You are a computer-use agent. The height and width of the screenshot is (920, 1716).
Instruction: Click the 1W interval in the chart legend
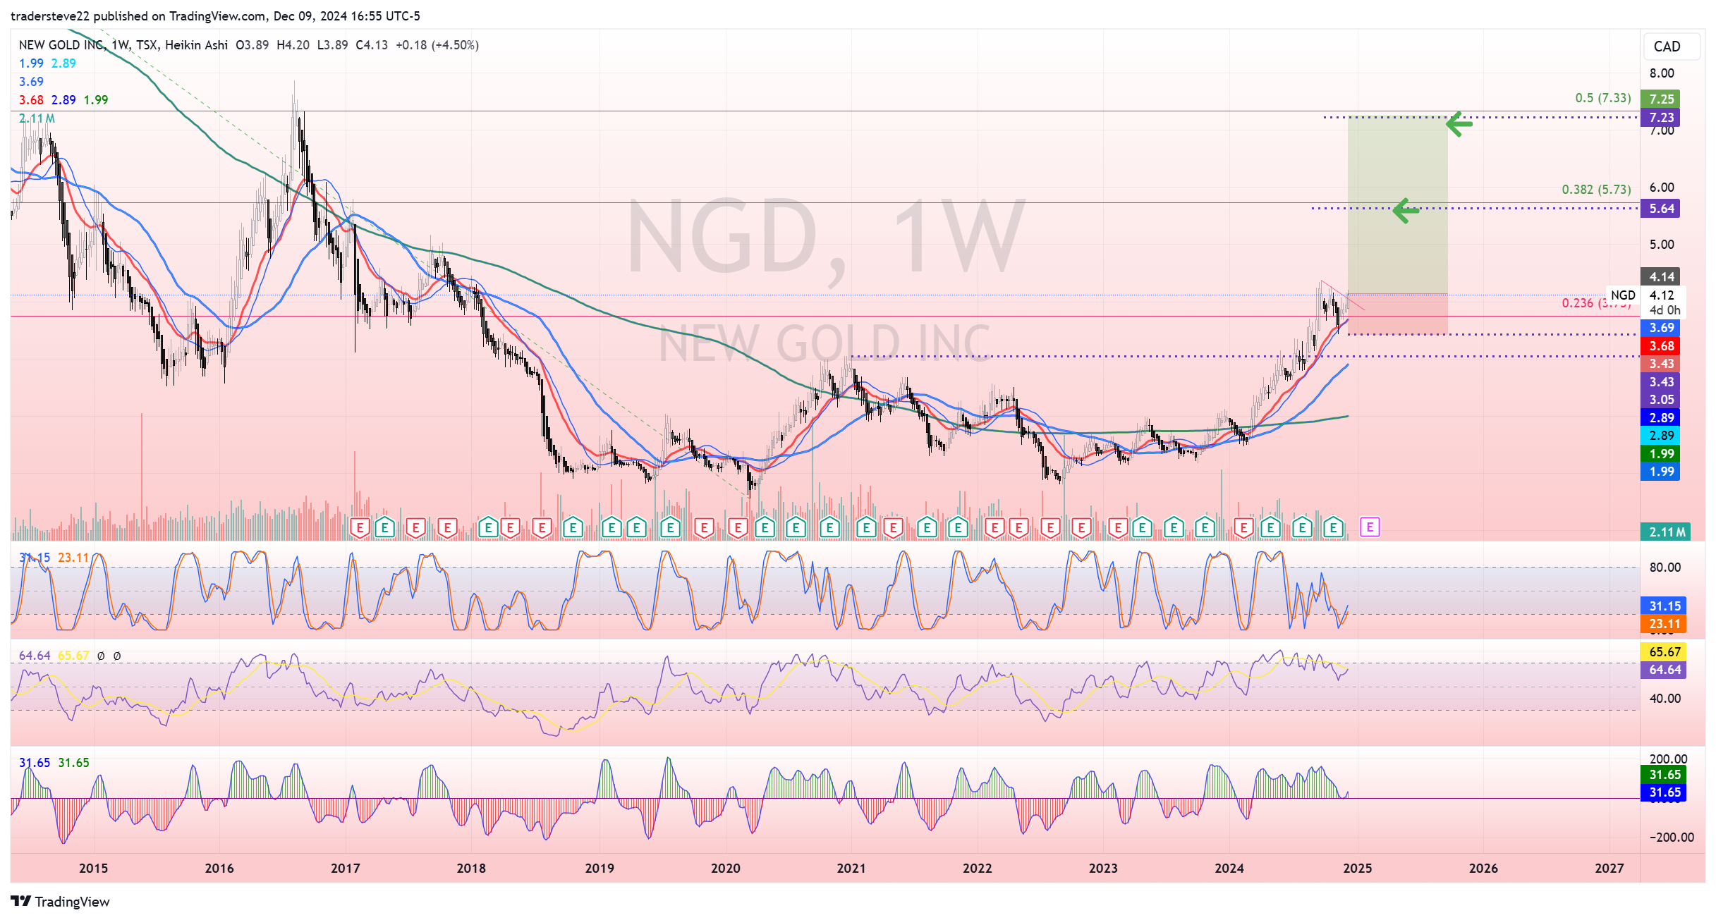point(120,45)
